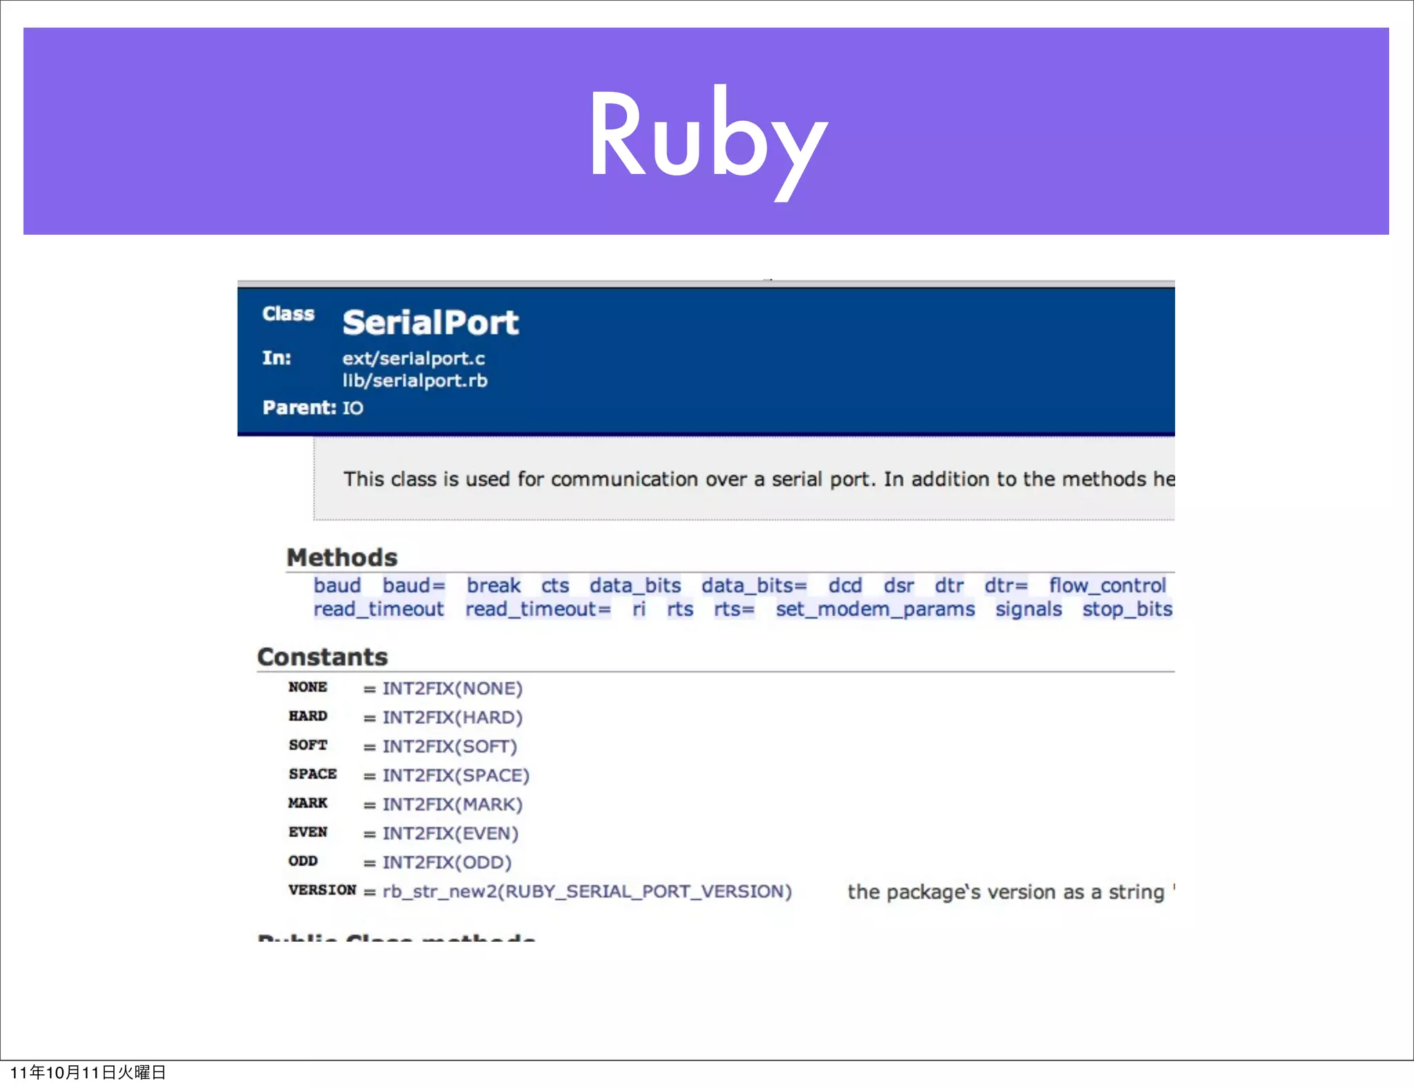Open the cts method link
This screenshot has width=1414, height=1088.
pyautogui.click(x=555, y=585)
